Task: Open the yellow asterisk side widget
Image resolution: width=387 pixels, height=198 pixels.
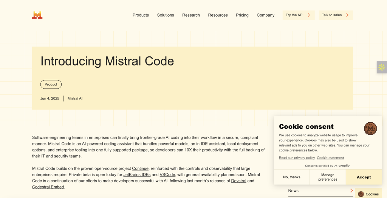Action: coord(382,67)
